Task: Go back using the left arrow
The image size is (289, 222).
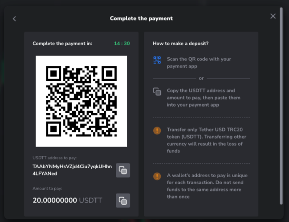Action: (14, 19)
